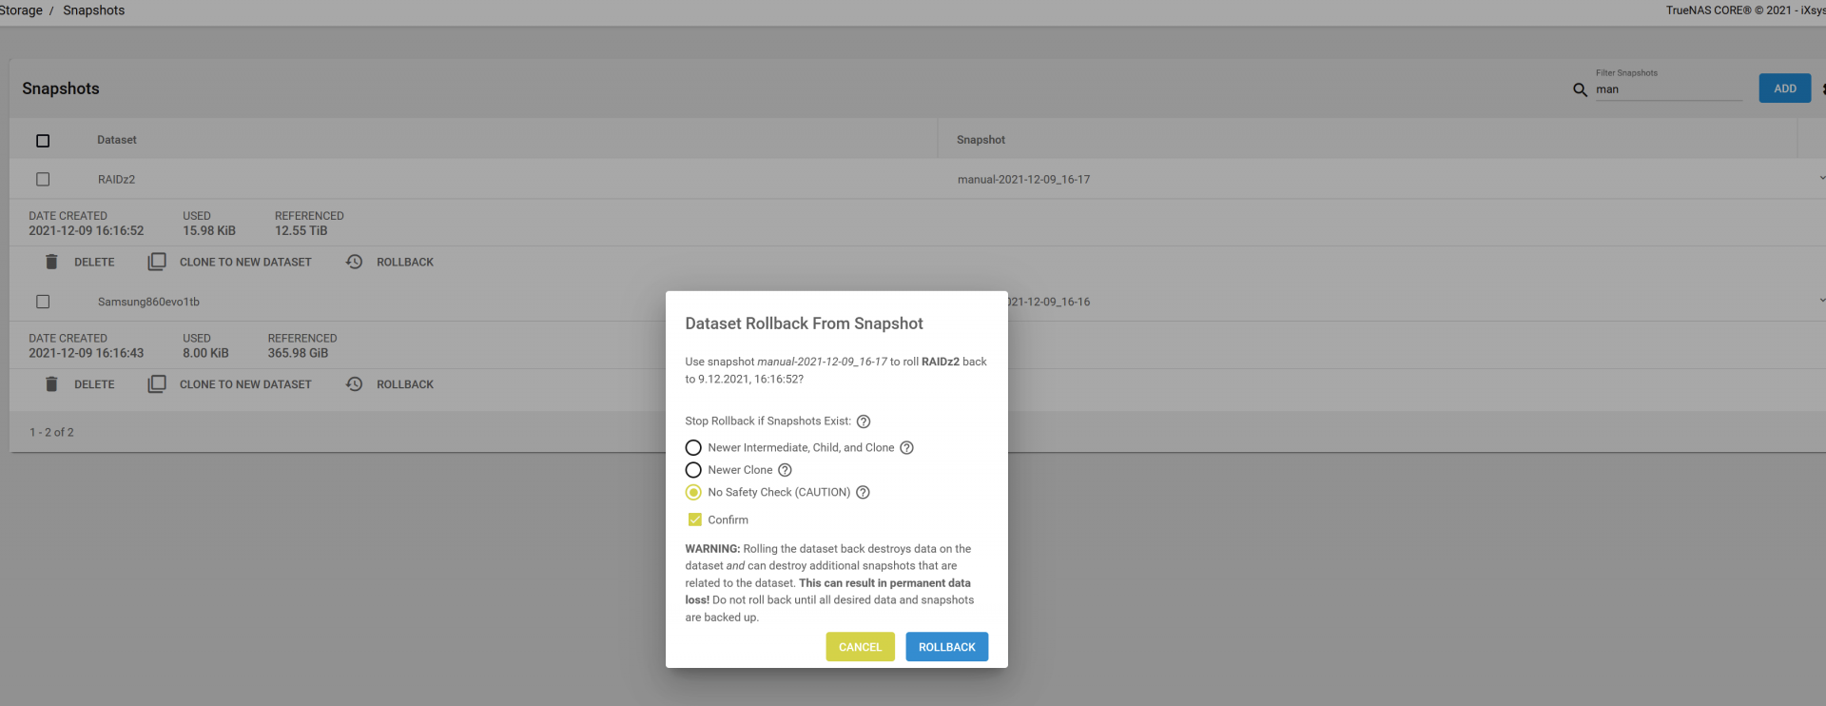This screenshot has width=1826, height=706.
Task: Click the Snapshots breadcrumb
Action: click(x=93, y=10)
